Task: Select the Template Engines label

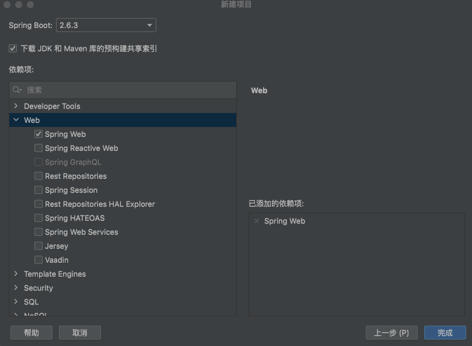Action: click(55, 274)
